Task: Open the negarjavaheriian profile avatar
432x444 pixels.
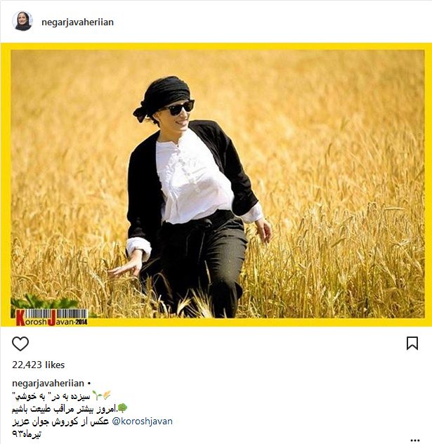Action: point(22,21)
